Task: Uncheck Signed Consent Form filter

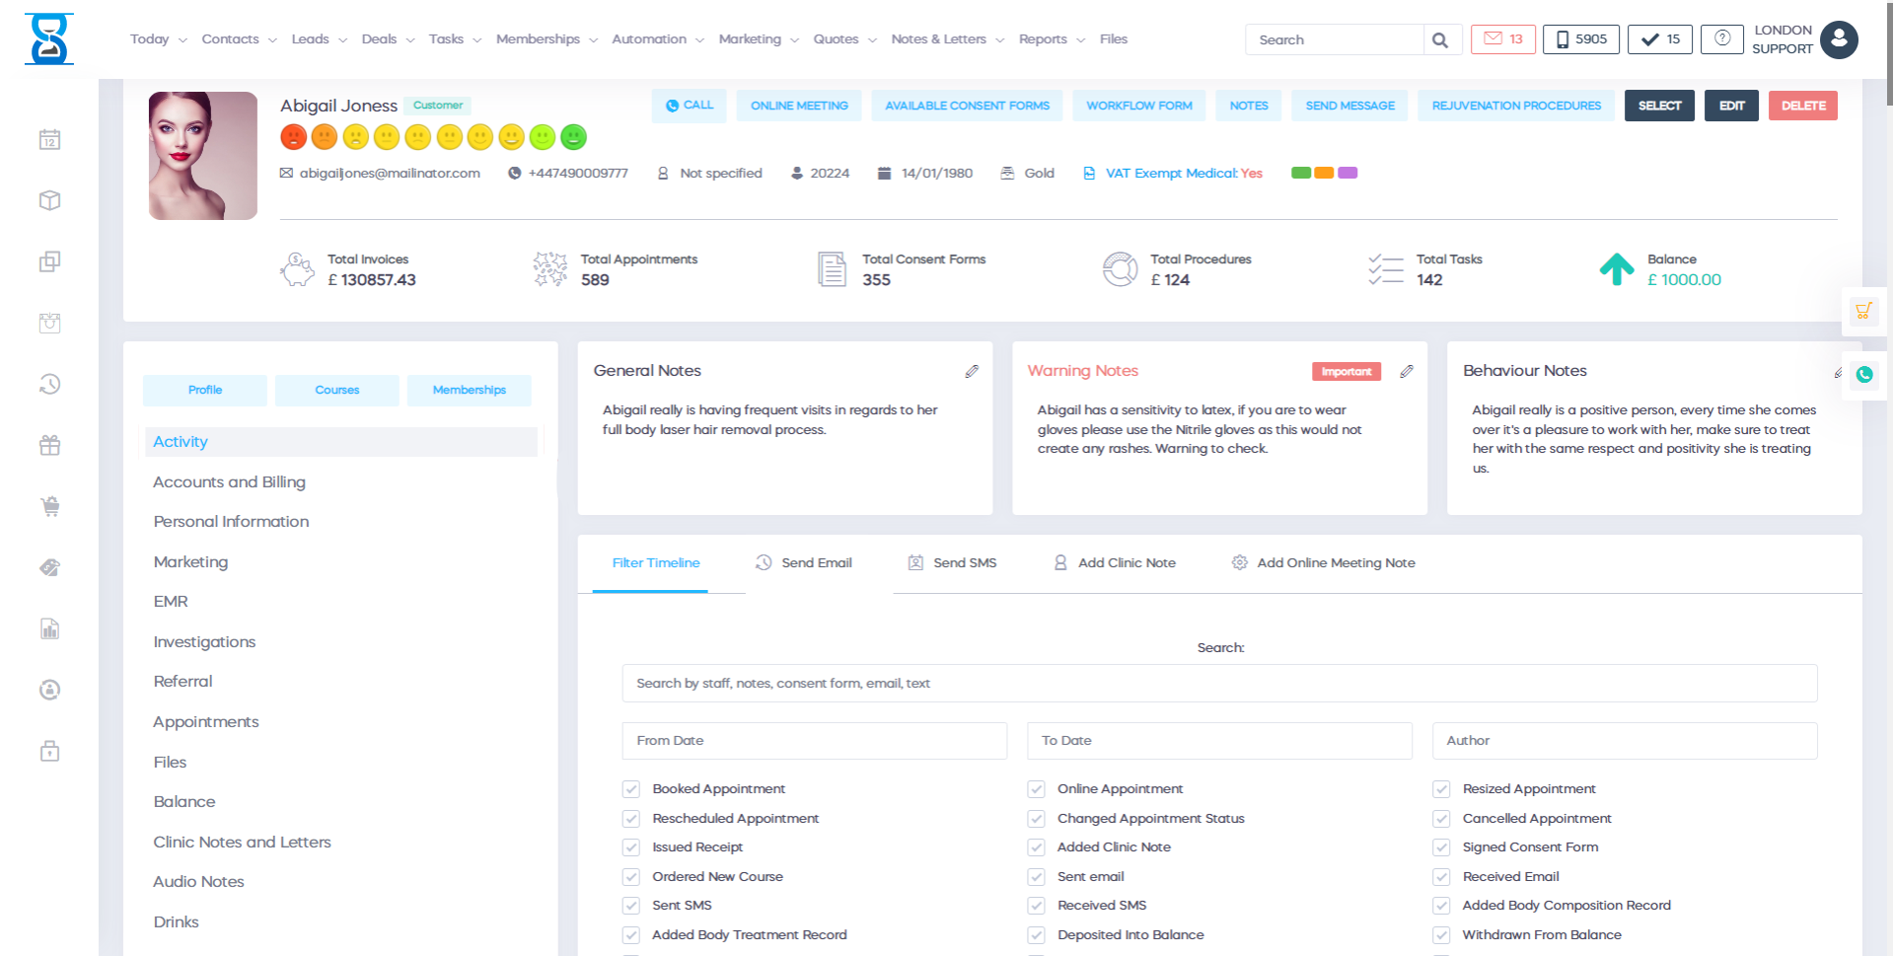Action: tap(1439, 846)
